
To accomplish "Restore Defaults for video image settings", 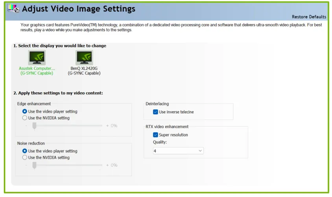I will [309, 17].
